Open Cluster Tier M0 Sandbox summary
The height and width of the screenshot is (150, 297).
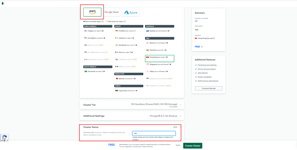tap(154, 104)
